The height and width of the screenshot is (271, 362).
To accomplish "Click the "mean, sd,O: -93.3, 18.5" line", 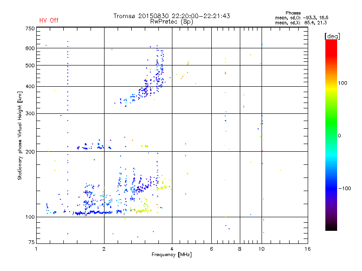I will click(301, 18).
